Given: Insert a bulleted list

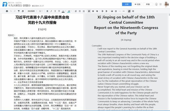Looking at the screenshot, I should 80,11.
